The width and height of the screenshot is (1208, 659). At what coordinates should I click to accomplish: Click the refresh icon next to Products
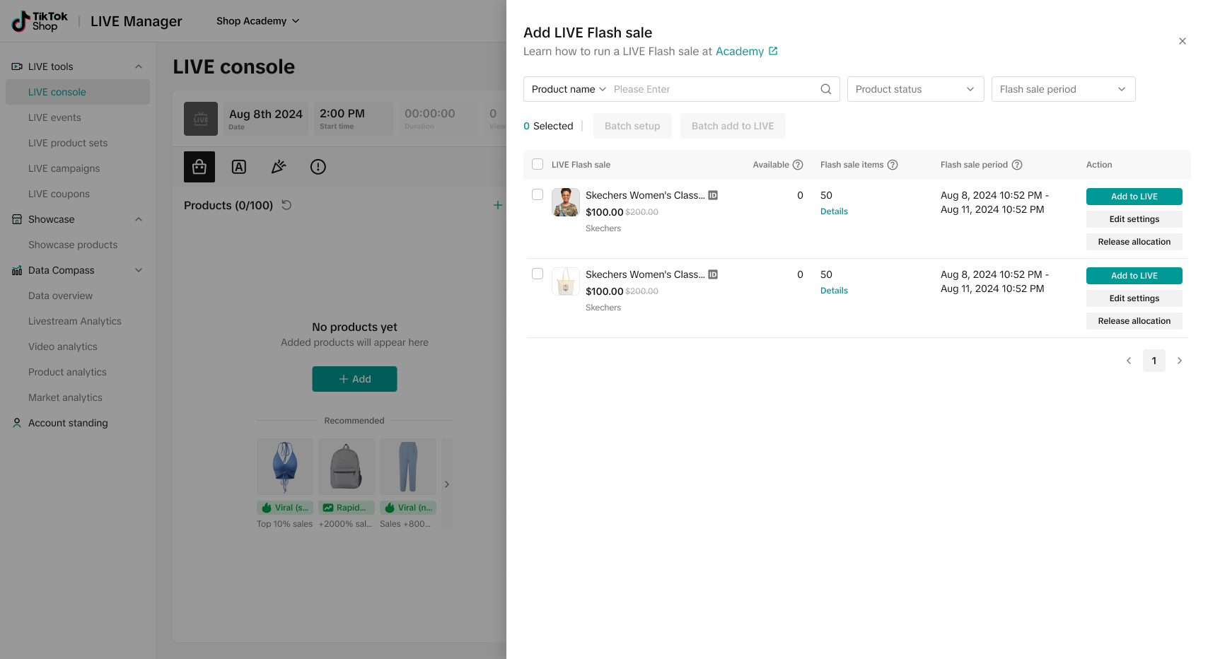286,205
